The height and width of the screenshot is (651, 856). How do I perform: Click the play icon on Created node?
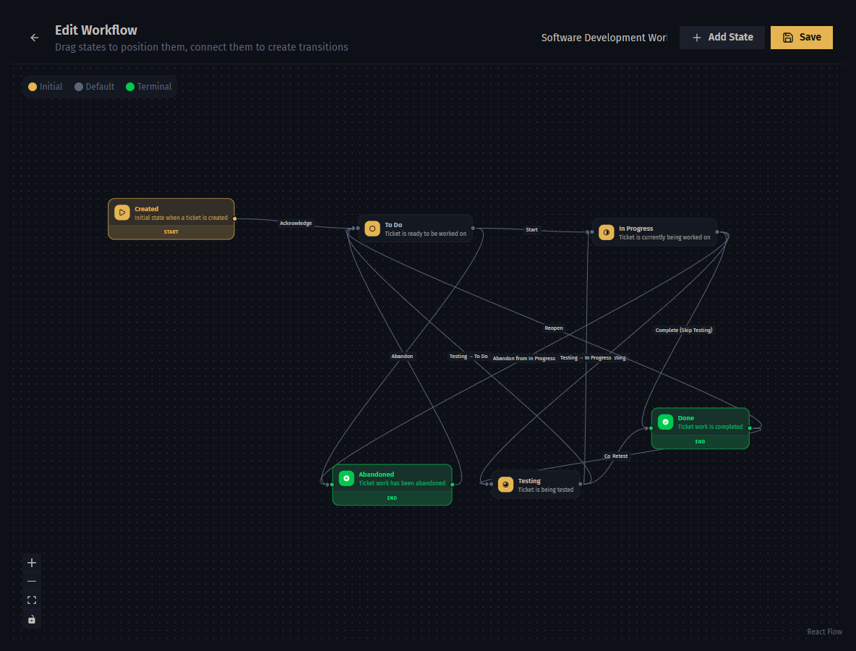(122, 213)
